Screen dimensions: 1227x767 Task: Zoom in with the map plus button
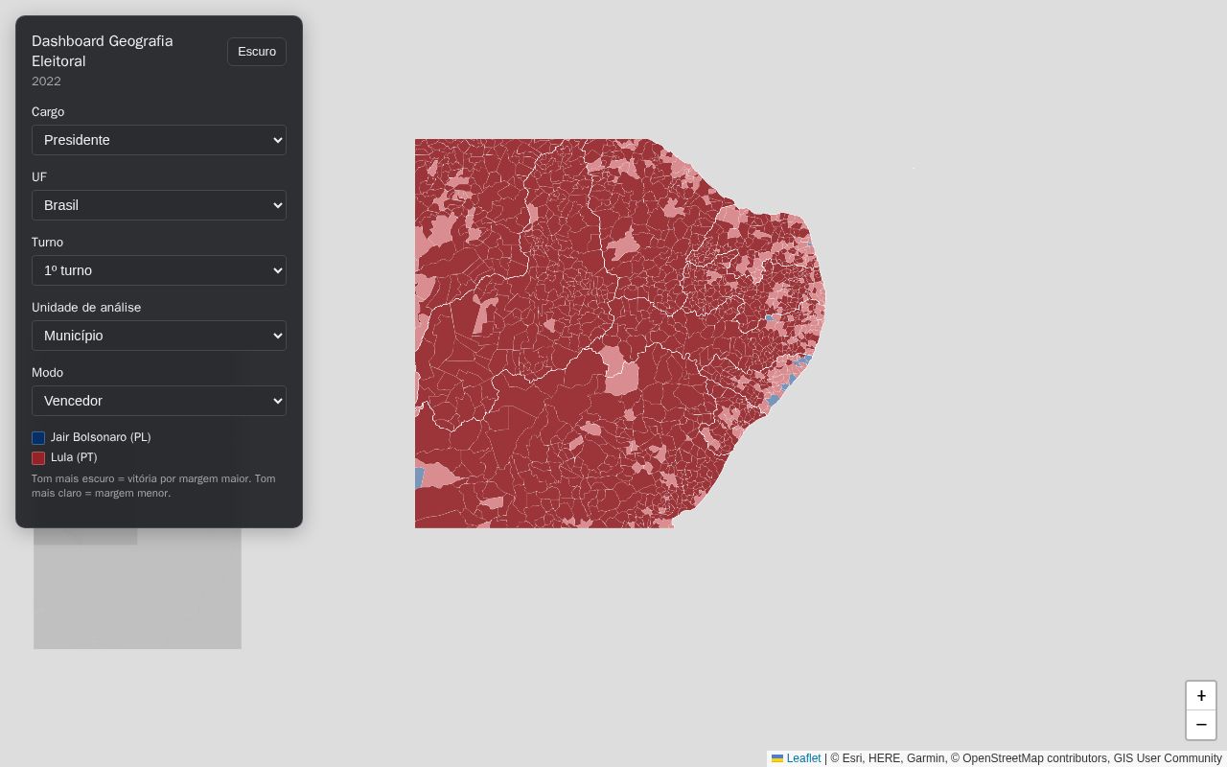[x=1201, y=696]
